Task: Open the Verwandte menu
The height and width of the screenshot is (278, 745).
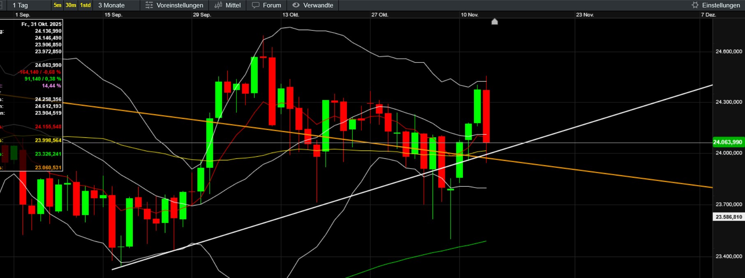Action: pos(318,5)
